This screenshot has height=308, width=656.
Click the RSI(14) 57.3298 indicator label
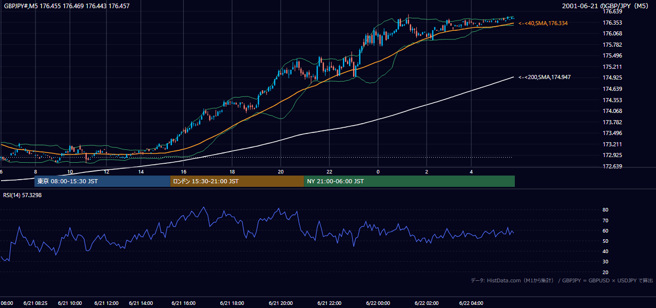coord(23,195)
